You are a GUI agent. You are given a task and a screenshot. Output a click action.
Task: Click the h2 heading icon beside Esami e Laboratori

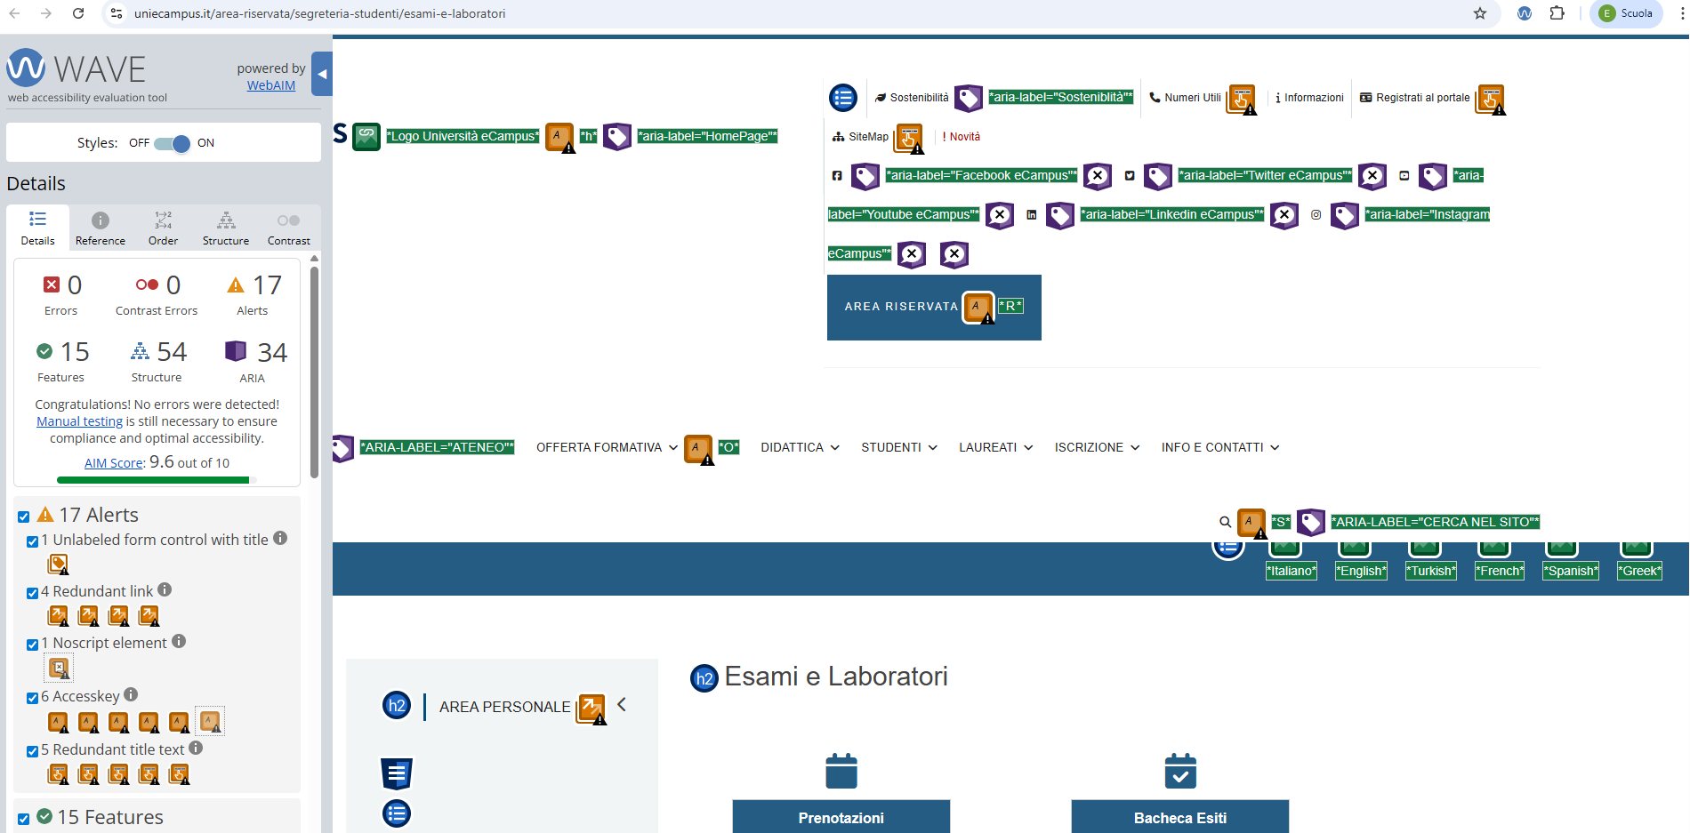704,678
